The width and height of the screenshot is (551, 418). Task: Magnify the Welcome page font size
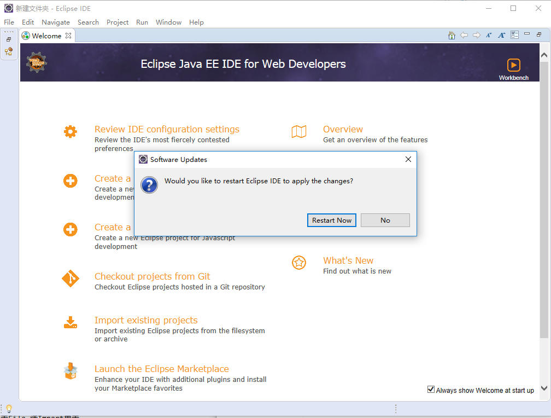(501, 35)
